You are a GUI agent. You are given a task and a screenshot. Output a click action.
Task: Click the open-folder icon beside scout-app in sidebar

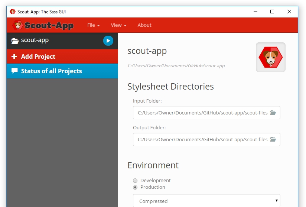(x=15, y=41)
